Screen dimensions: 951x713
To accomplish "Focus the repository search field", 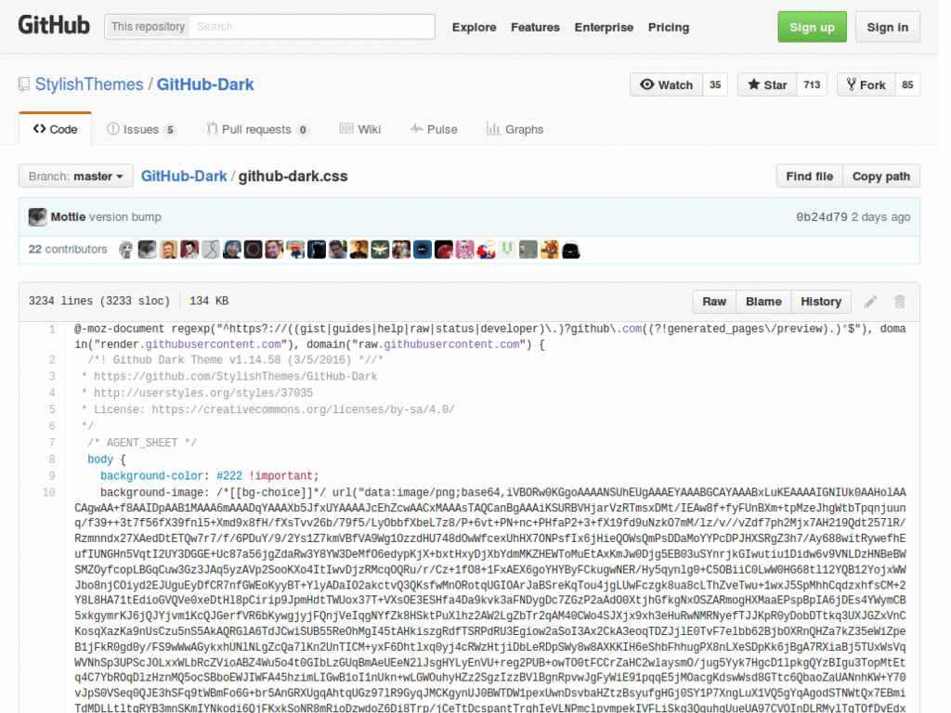I will pos(312,27).
